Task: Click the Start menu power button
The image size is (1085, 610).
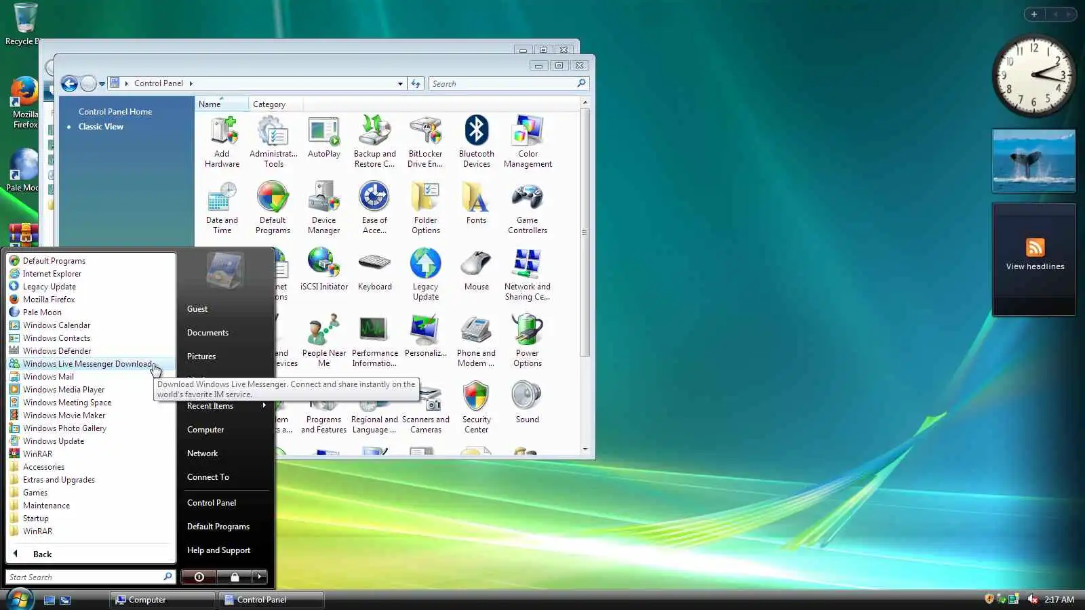Action: click(199, 577)
